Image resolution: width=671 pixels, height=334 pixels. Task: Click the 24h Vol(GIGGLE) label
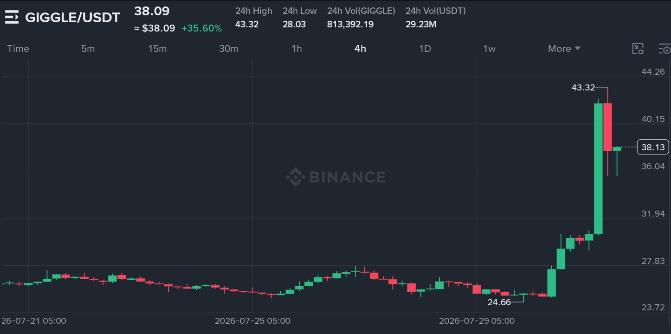pyautogui.click(x=361, y=11)
